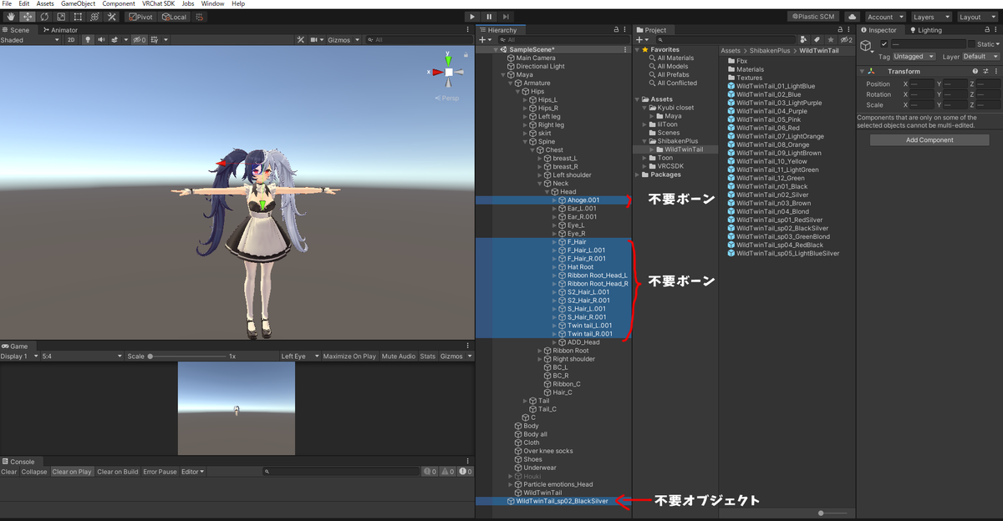Start Play mode
The image size is (1003, 521).
tap(471, 17)
